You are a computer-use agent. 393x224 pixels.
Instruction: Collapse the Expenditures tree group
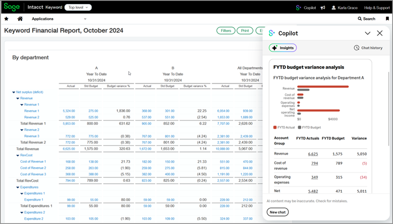[18, 187]
